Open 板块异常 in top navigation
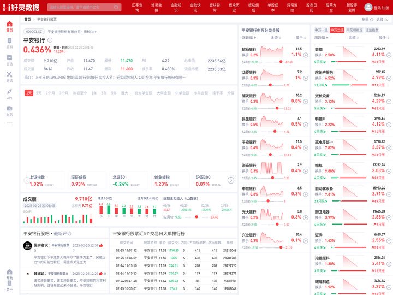 [x=215, y=8]
